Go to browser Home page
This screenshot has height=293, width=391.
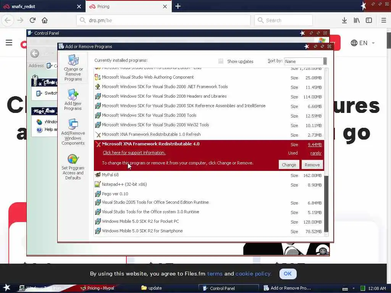click(45, 20)
